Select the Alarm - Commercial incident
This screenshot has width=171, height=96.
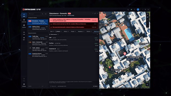coord(38,43)
